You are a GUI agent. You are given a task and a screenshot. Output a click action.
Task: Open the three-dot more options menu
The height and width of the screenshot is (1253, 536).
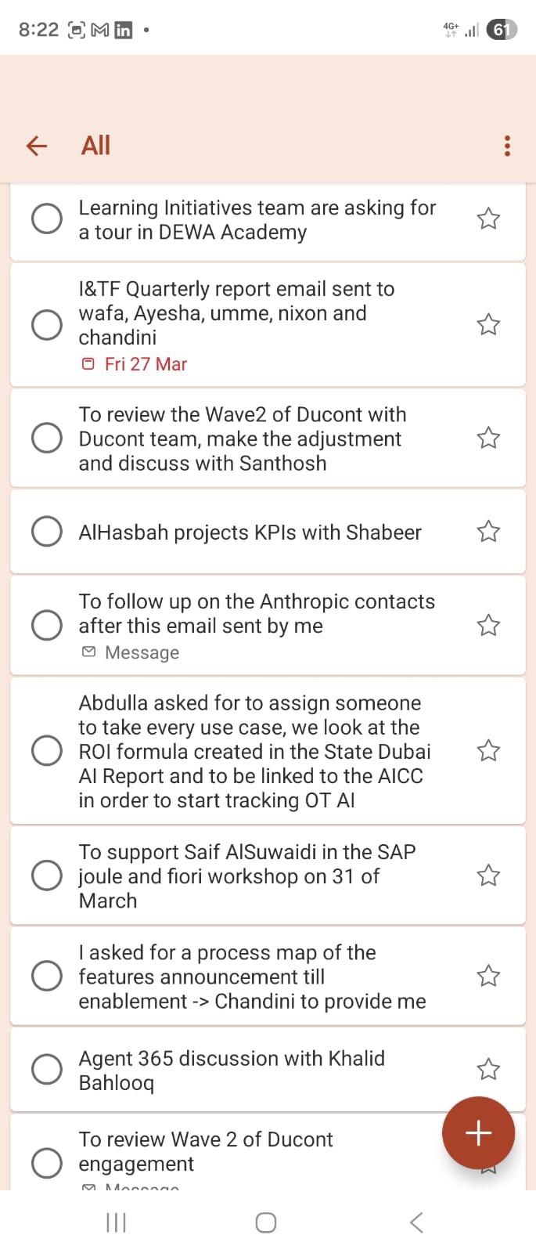click(x=507, y=146)
